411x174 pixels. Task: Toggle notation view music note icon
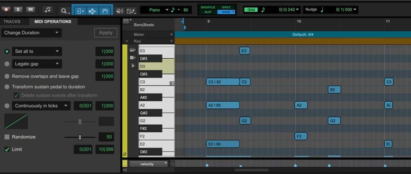click(x=48, y=9)
